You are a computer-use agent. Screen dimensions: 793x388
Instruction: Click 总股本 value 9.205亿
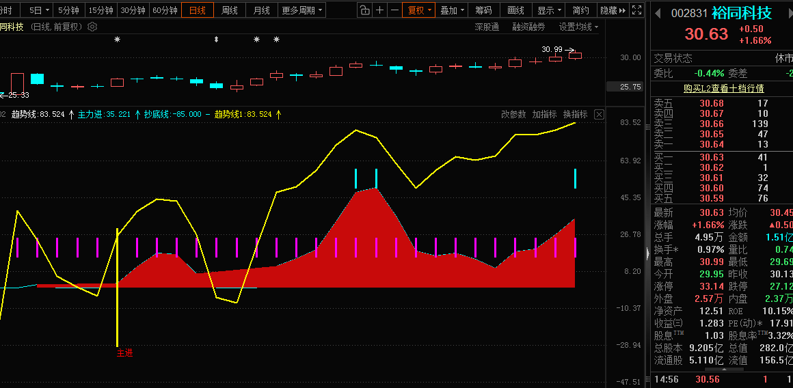point(706,348)
